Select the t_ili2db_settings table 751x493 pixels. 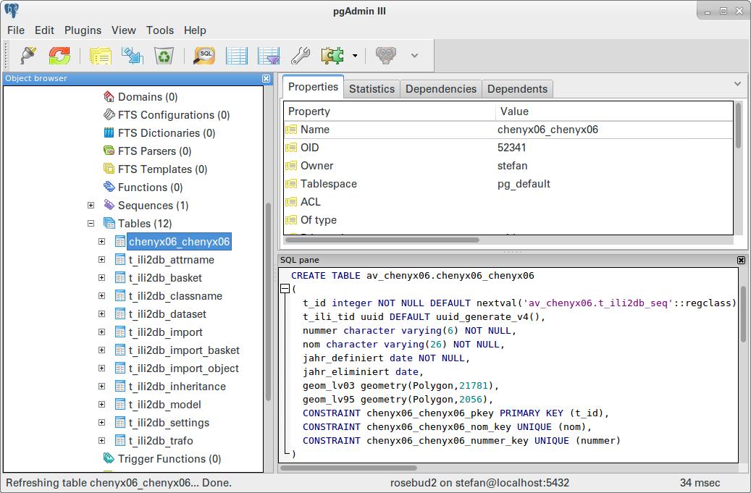[x=169, y=423]
